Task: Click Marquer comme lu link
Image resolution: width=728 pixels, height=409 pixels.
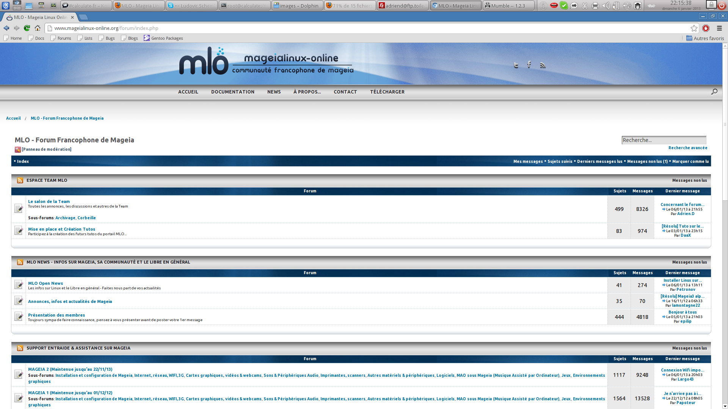Action: tap(690, 161)
